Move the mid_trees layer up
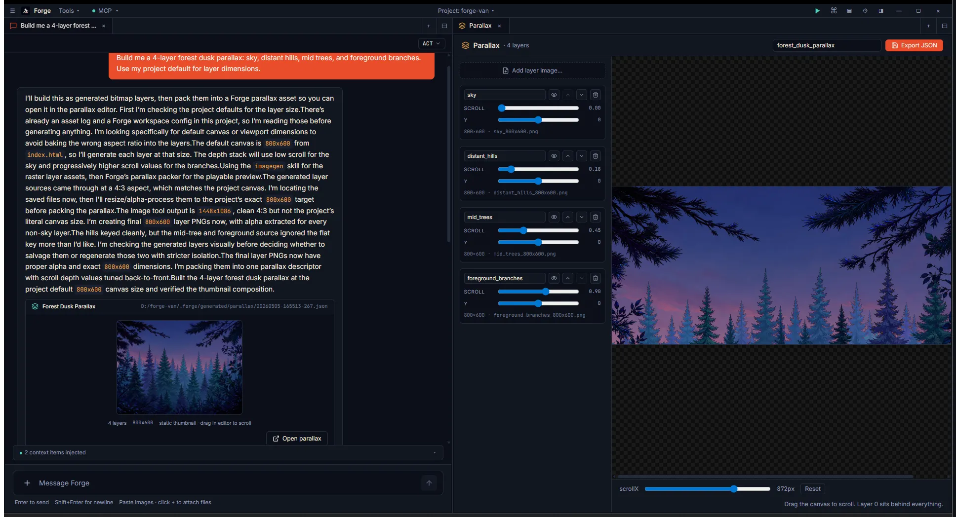Viewport: 956px width, 517px height. pyautogui.click(x=568, y=217)
